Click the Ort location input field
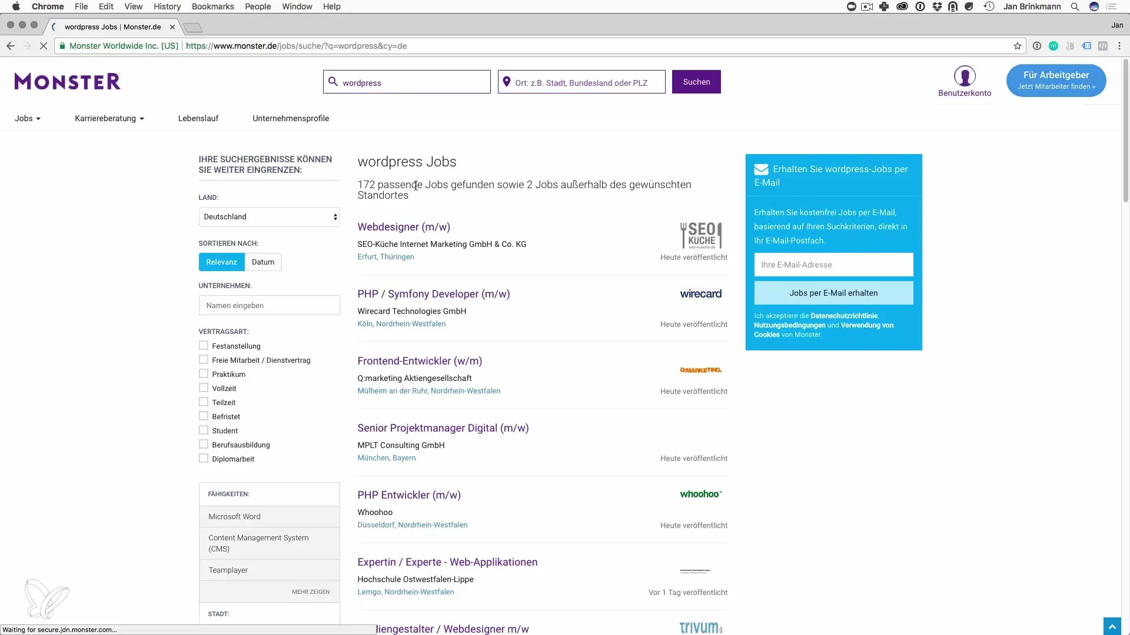Screen dimensions: 1130x635 click(581, 82)
